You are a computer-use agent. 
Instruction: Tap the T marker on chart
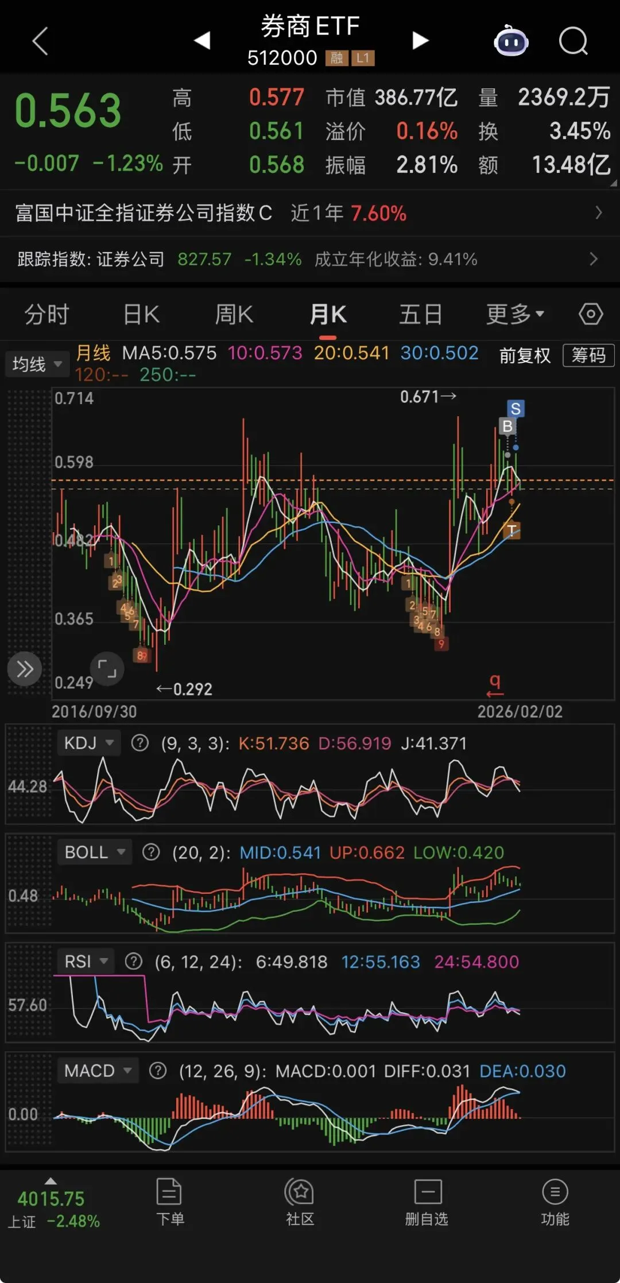[511, 530]
